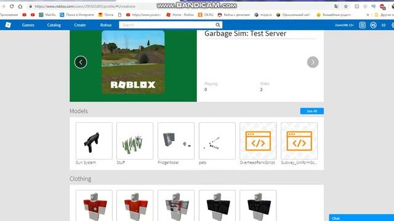This screenshot has width=394, height=221.
Task: Expand hidden bookmarks with the chevron
Action: click(368, 15)
